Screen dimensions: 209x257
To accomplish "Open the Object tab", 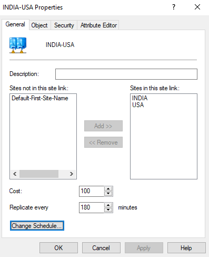I will click(39, 25).
